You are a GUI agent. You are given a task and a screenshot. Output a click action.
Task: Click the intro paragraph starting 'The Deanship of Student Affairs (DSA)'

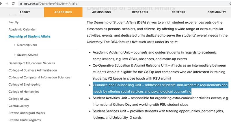click(x=157, y=32)
